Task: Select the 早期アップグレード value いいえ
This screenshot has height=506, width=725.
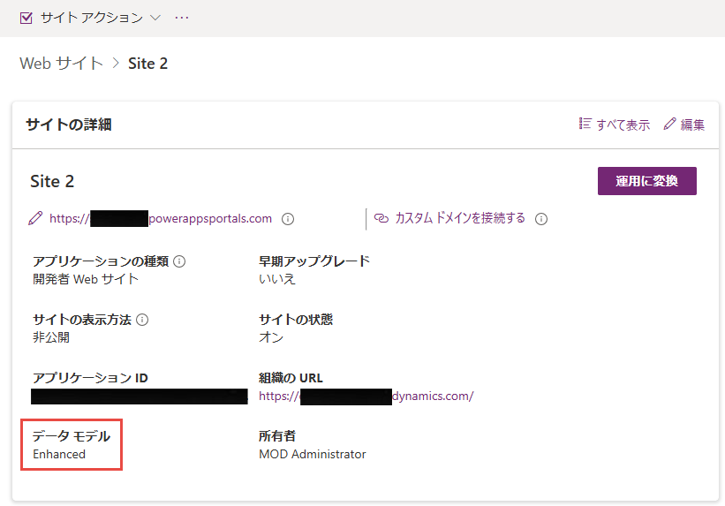Action: [277, 279]
